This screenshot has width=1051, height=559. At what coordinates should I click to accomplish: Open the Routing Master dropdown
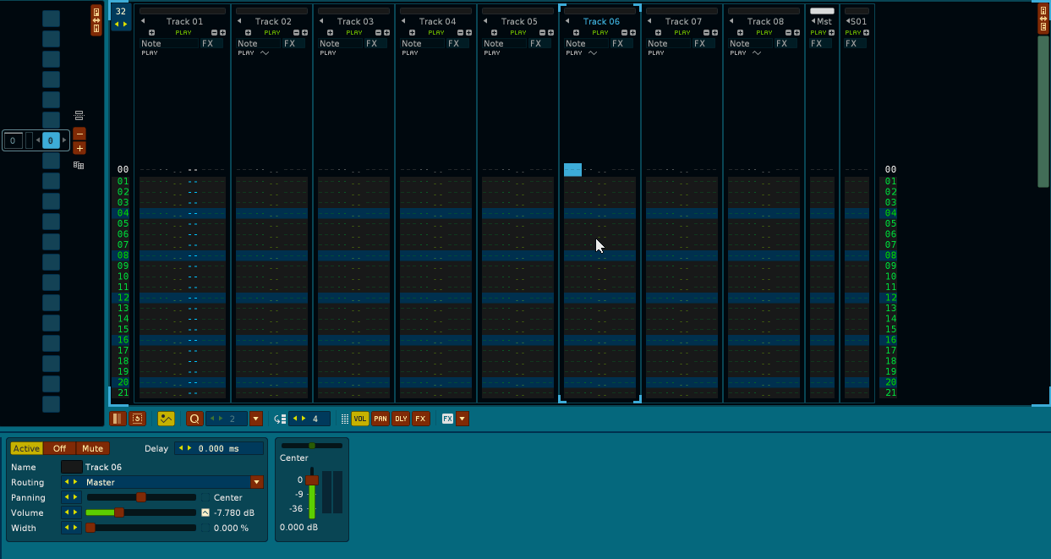pos(257,482)
